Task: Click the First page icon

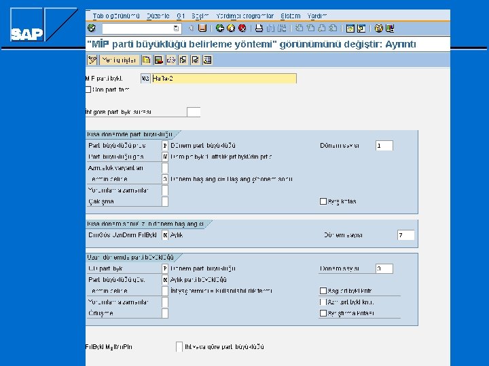Action: click(299, 28)
